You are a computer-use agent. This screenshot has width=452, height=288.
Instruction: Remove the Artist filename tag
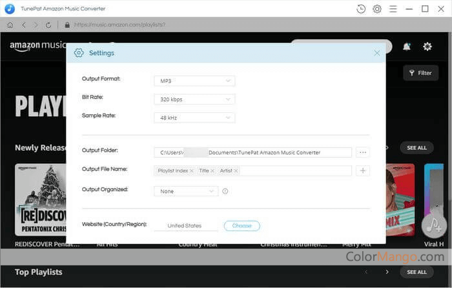coord(236,170)
